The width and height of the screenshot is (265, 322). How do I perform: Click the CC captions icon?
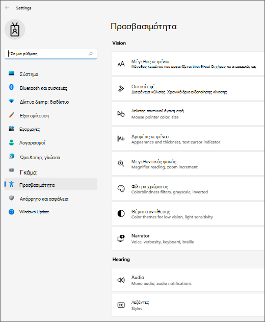pos(121,305)
